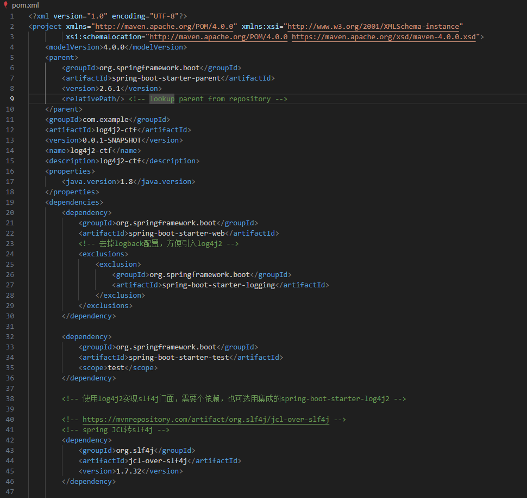Click the opening dependencies tag
The width and height of the screenshot is (527, 498).
tap(74, 202)
